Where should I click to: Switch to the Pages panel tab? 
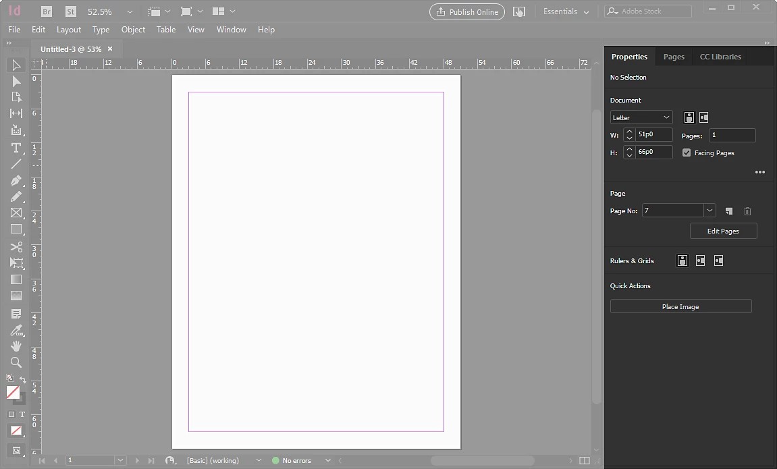(x=674, y=57)
